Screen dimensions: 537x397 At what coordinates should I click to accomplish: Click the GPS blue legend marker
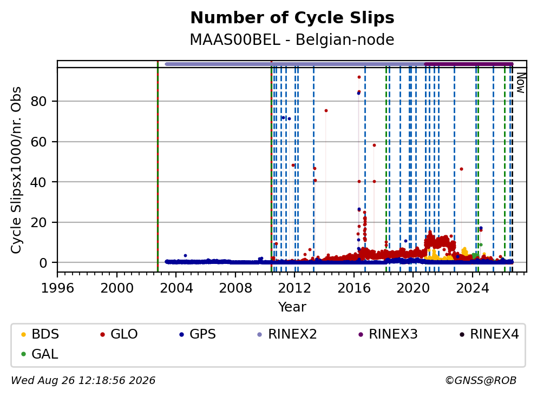[x=181, y=334]
